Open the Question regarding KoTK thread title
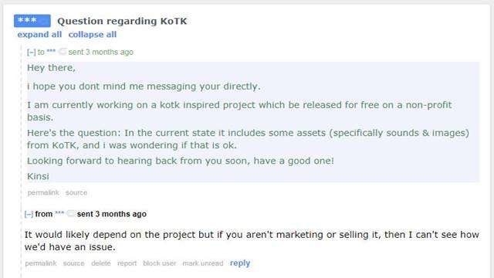 pos(122,21)
